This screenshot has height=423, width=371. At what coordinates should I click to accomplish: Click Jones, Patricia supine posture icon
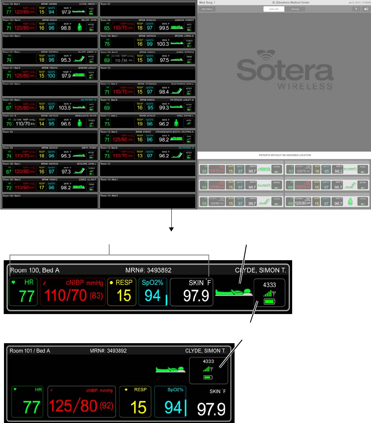pyautogui.click(x=177, y=59)
